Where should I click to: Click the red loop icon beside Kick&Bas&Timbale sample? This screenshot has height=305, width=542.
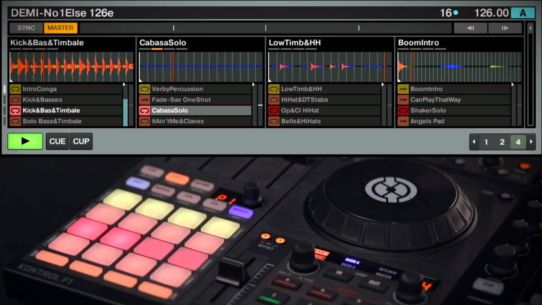point(15,110)
